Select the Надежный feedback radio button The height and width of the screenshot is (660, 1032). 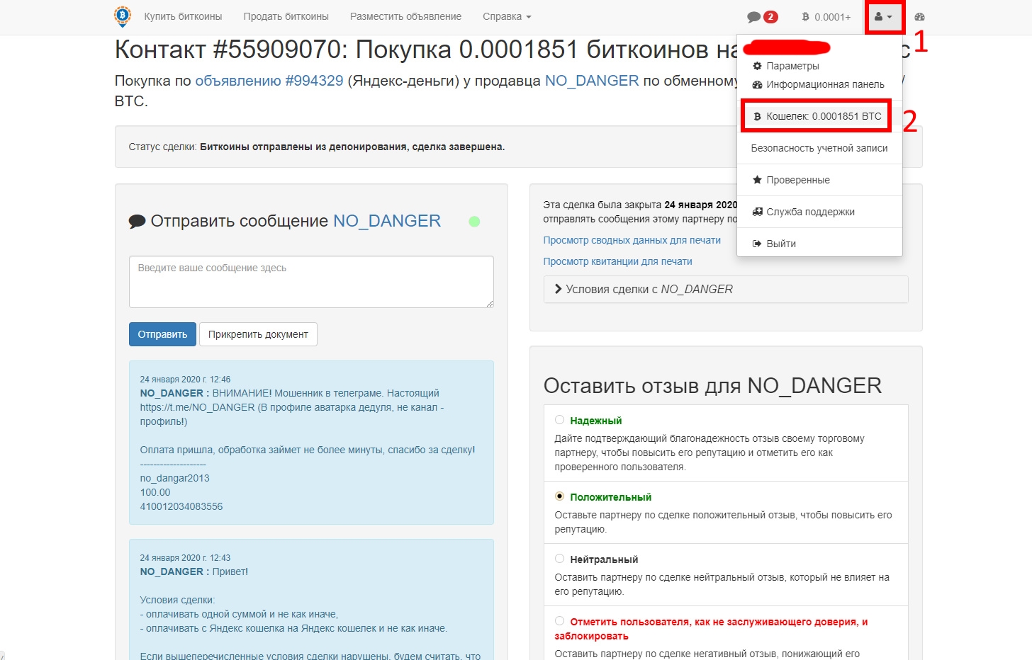click(559, 420)
